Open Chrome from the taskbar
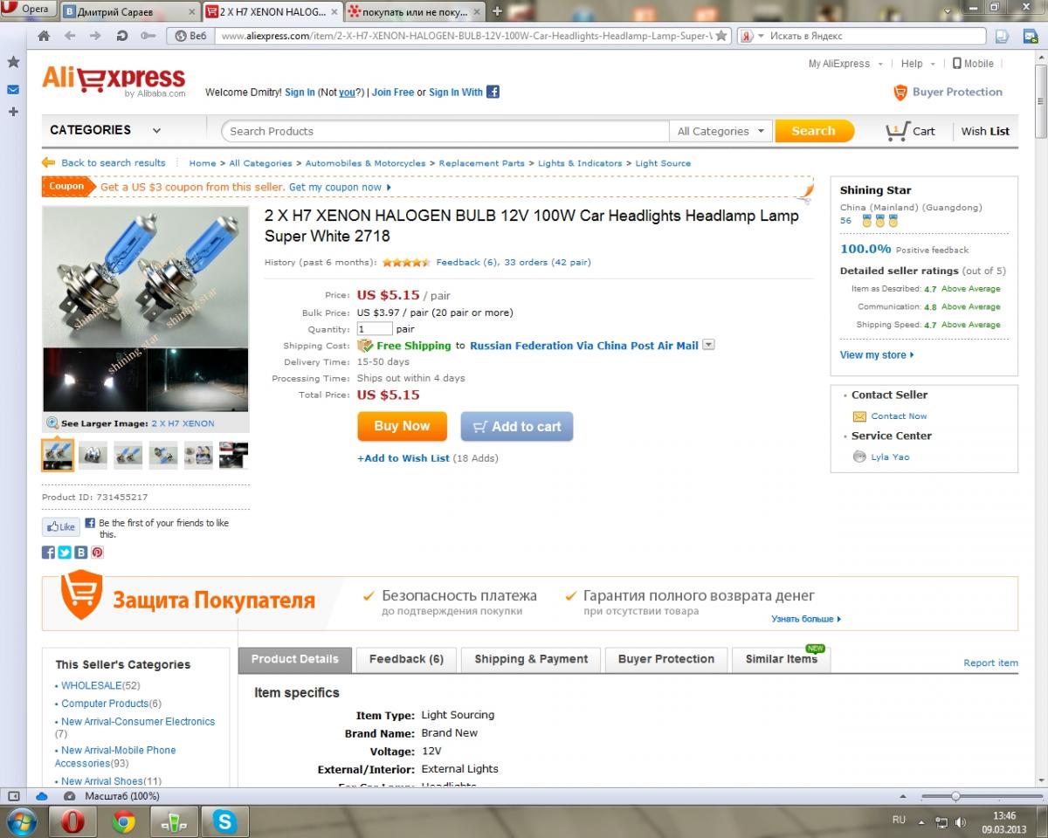Viewport: 1048px width, 838px height. pyautogui.click(x=124, y=821)
